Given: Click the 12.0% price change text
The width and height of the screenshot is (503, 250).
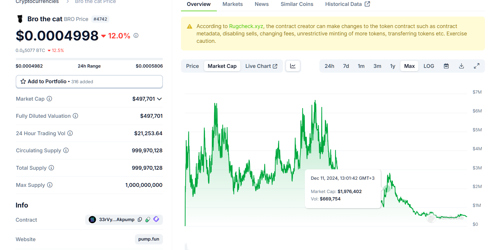Looking at the screenshot, I should point(119,36).
